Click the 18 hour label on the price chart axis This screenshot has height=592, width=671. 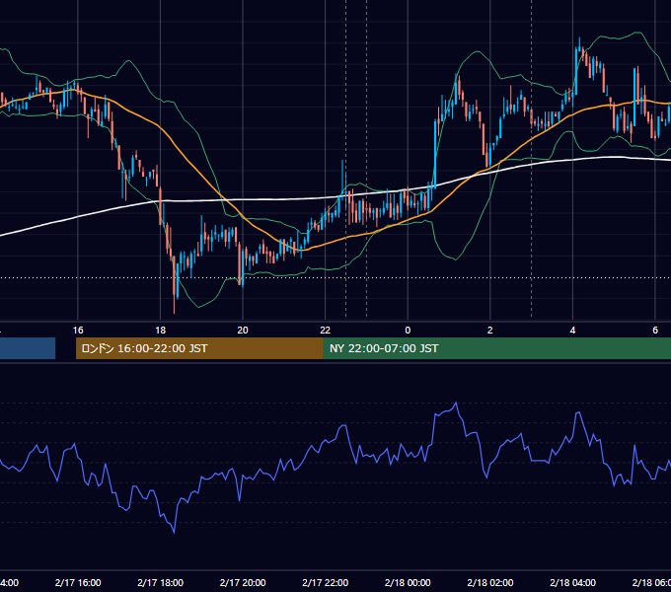coord(161,331)
